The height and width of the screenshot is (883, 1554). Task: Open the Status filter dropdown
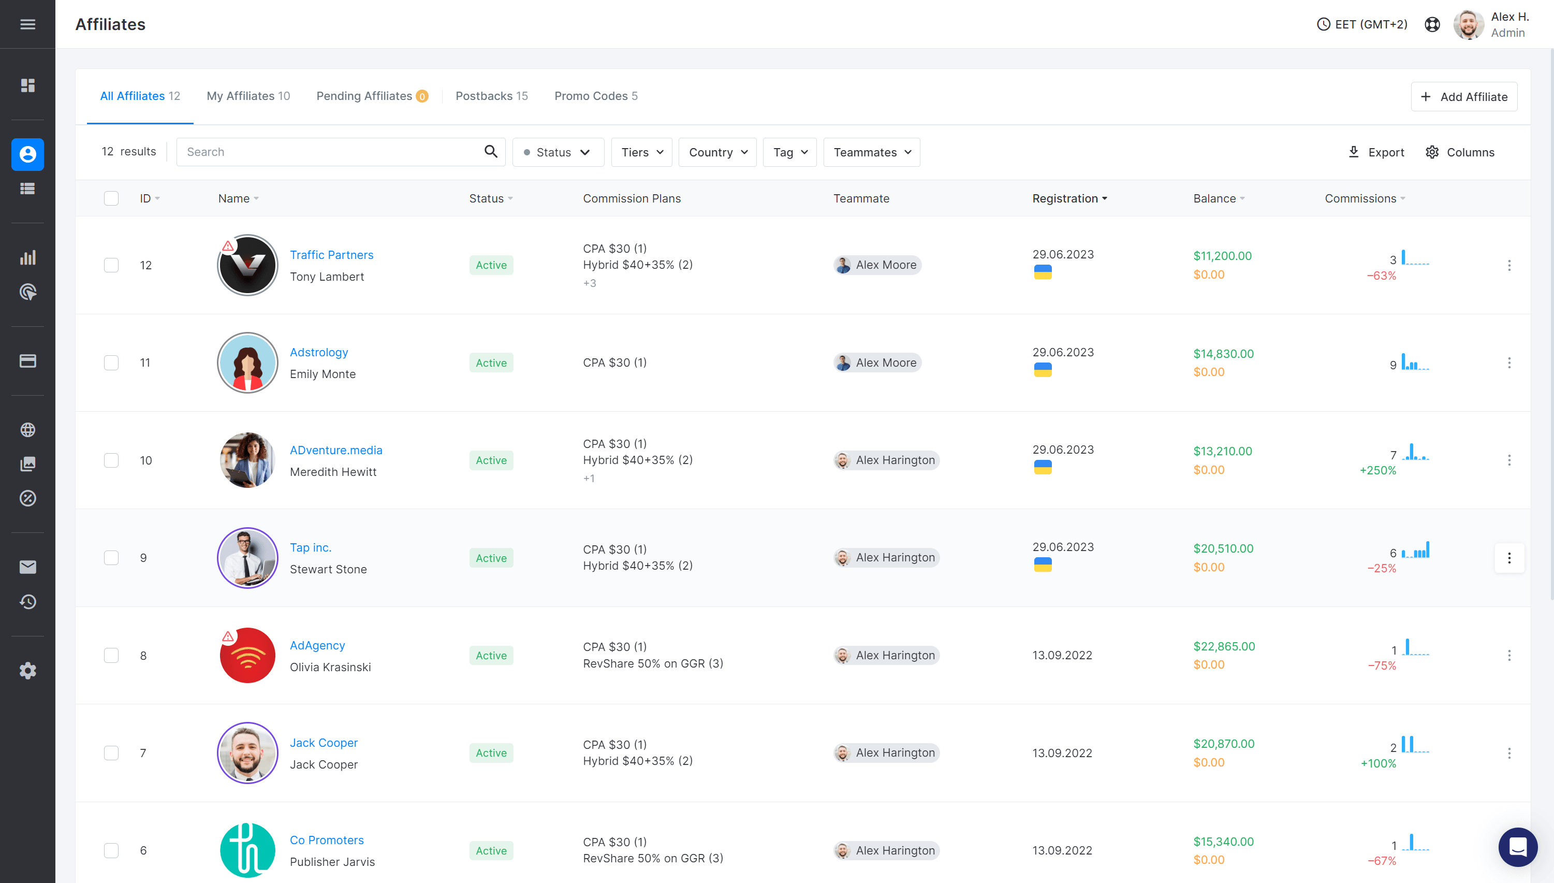coord(558,152)
